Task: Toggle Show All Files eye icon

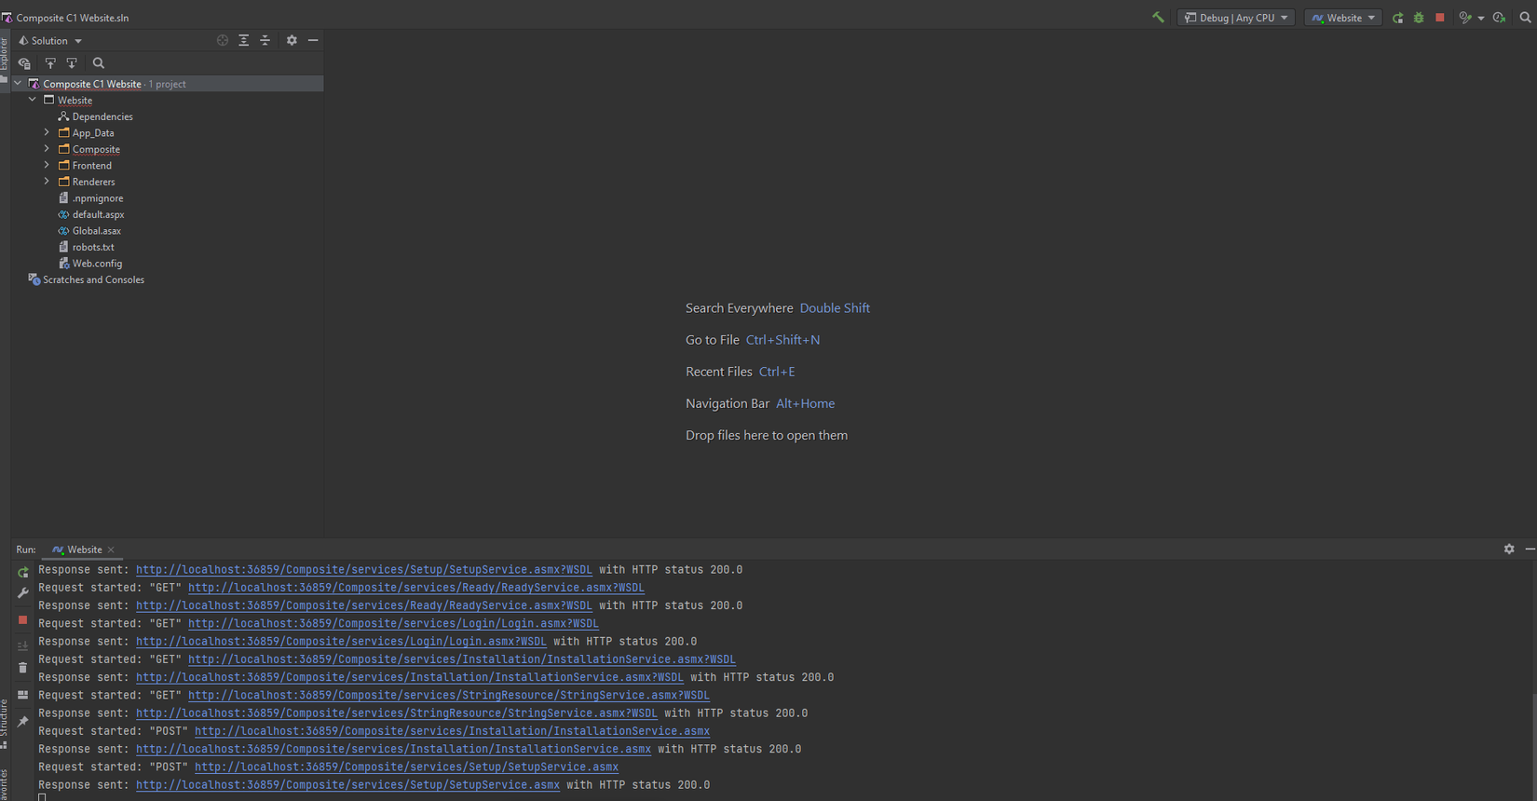Action: 25,63
